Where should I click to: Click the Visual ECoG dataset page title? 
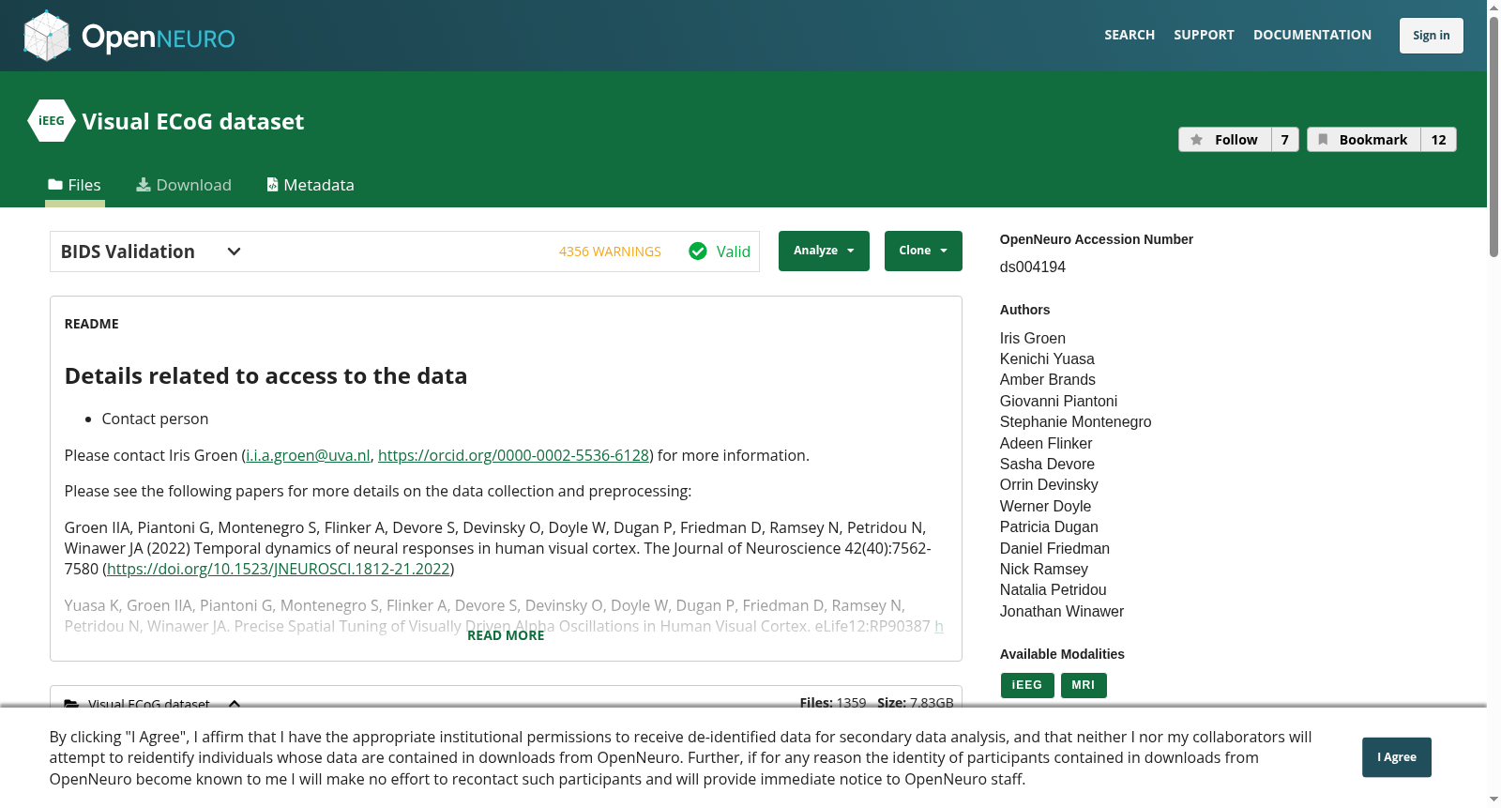[193, 122]
